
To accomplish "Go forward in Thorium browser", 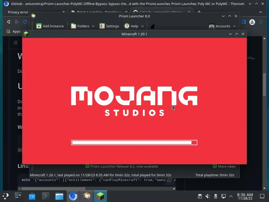I will click(17, 22).
